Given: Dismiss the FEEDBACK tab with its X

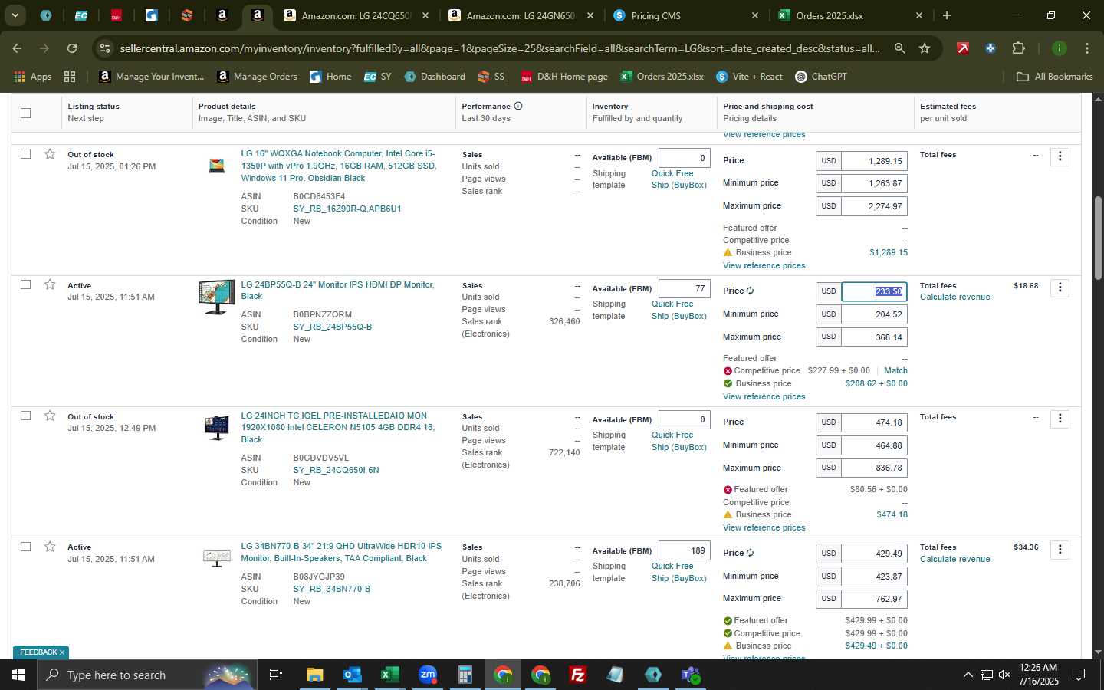Looking at the screenshot, I should click(x=62, y=652).
